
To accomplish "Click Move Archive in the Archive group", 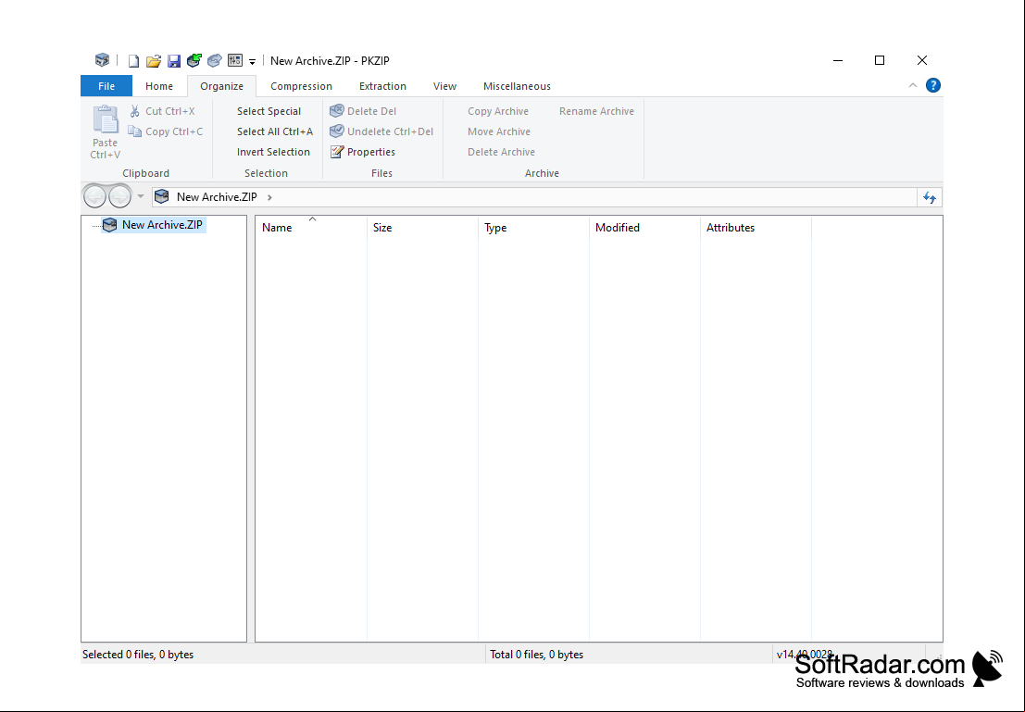I will (x=499, y=131).
